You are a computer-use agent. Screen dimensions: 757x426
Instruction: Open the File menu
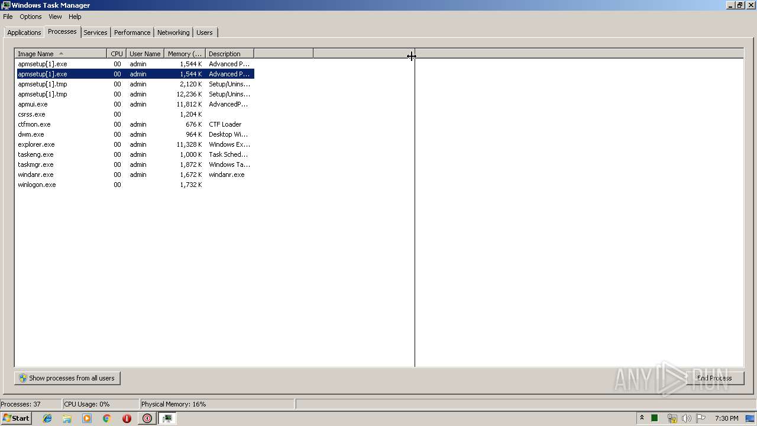8,17
